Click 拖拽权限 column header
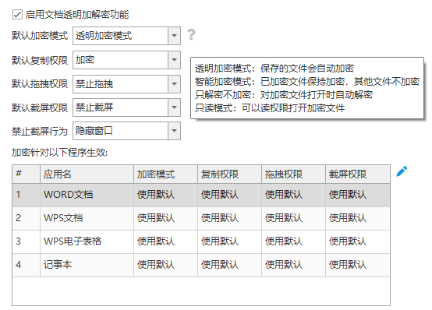The height and width of the screenshot is (310, 432). 293,174
